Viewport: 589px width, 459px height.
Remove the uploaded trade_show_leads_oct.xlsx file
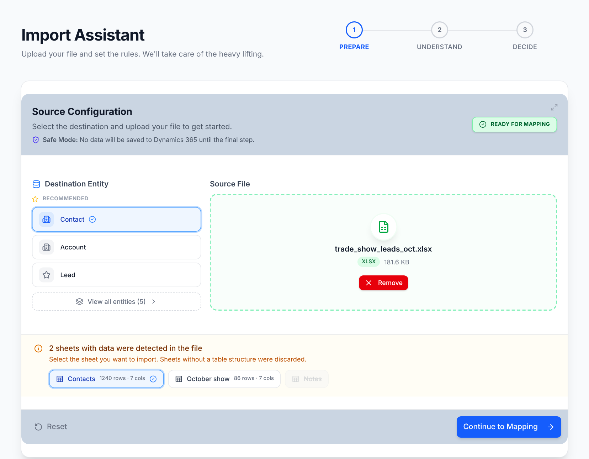click(383, 283)
